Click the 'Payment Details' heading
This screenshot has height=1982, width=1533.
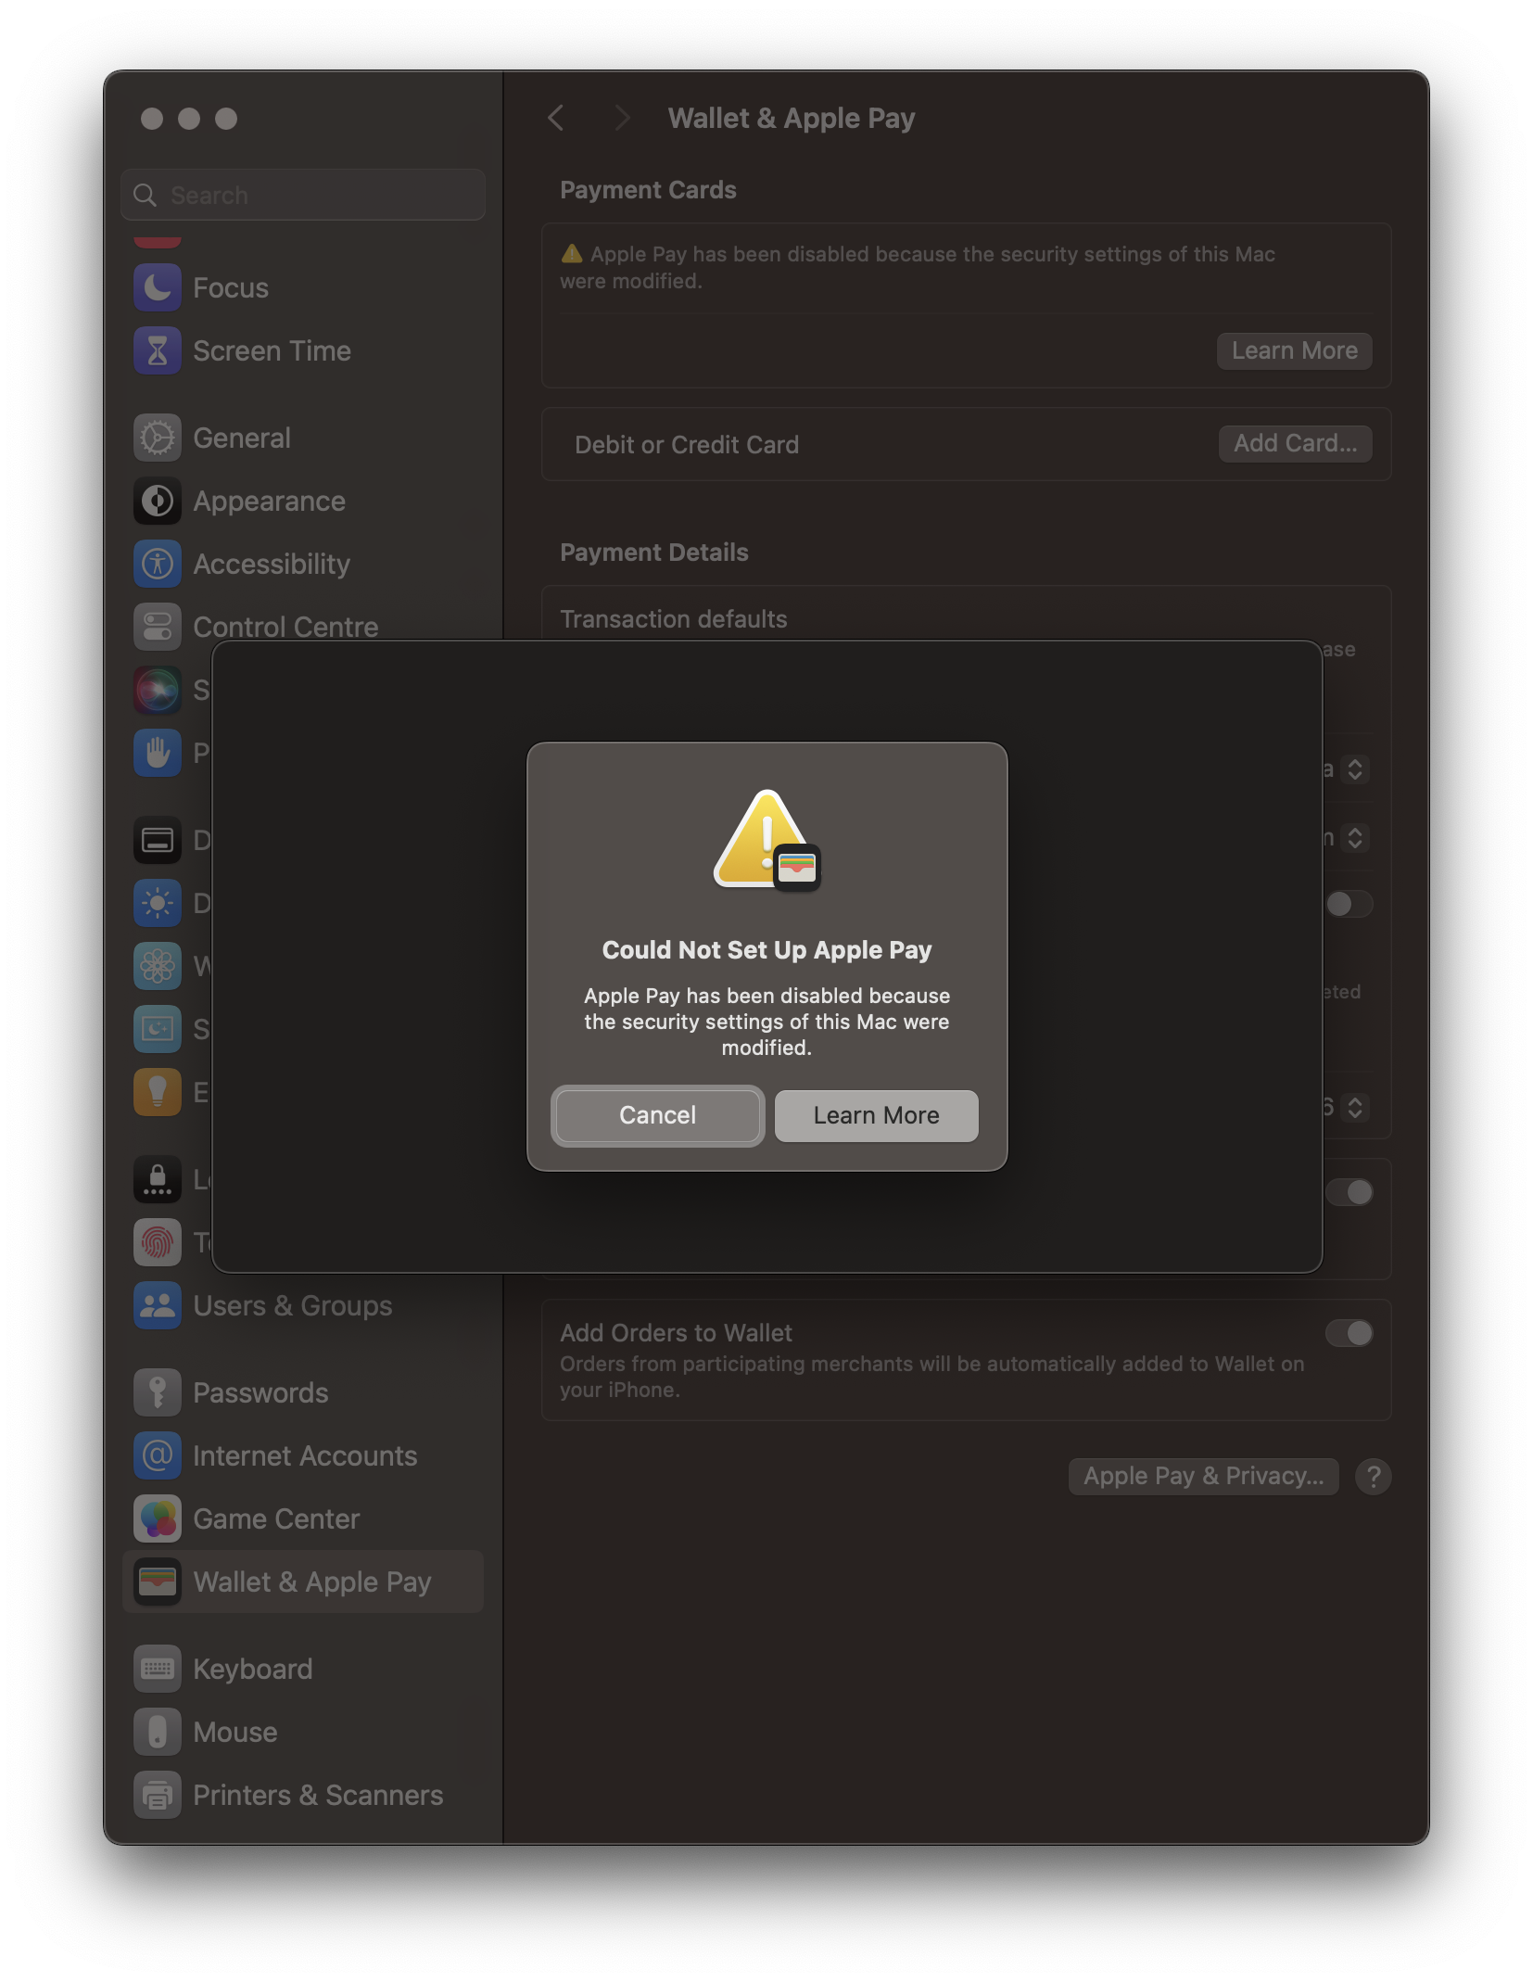654,553
